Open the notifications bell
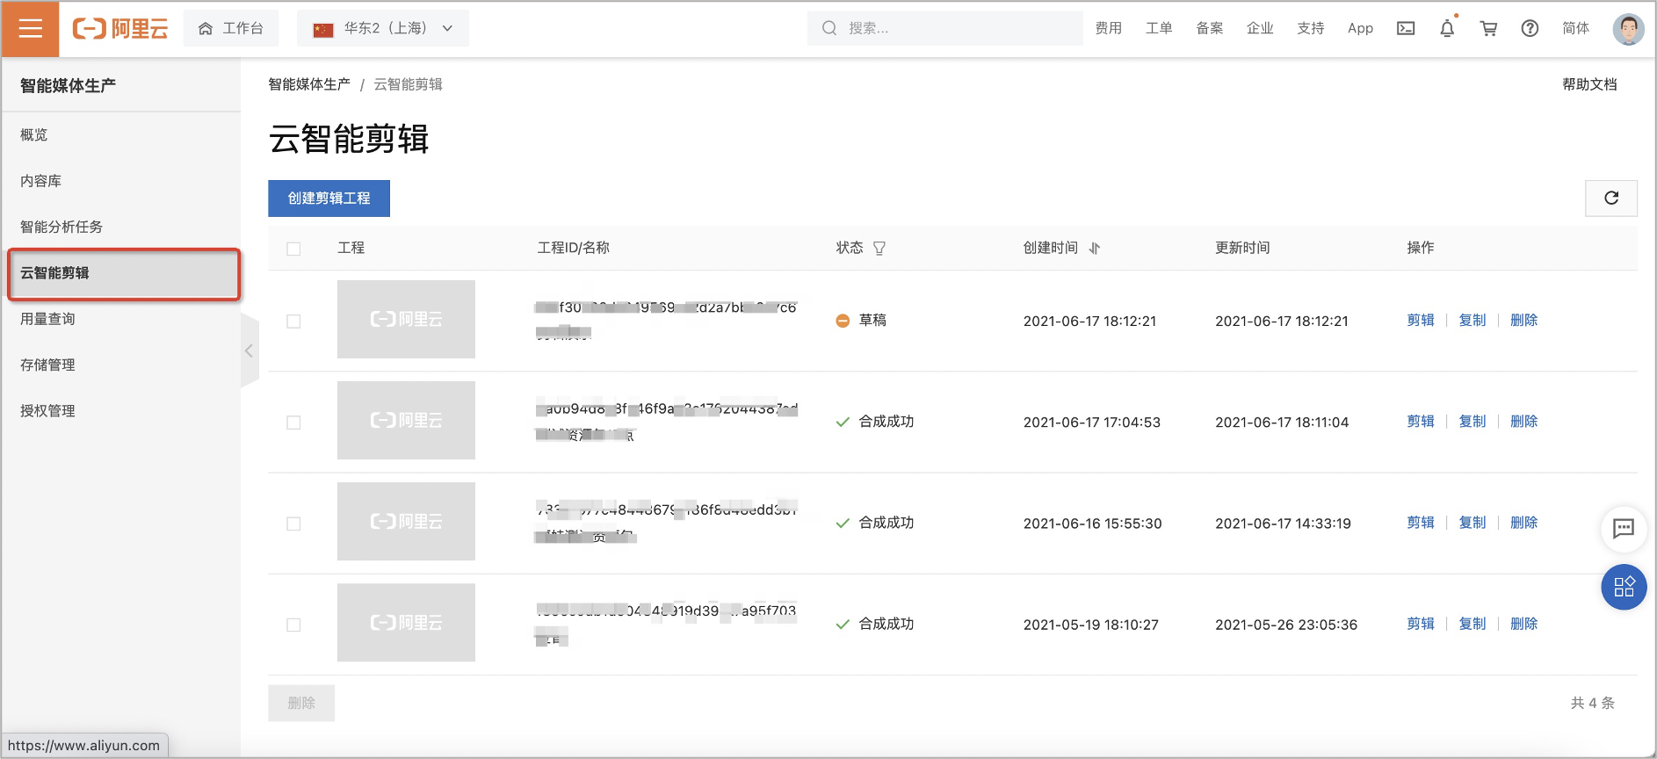The image size is (1657, 759). tap(1447, 28)
